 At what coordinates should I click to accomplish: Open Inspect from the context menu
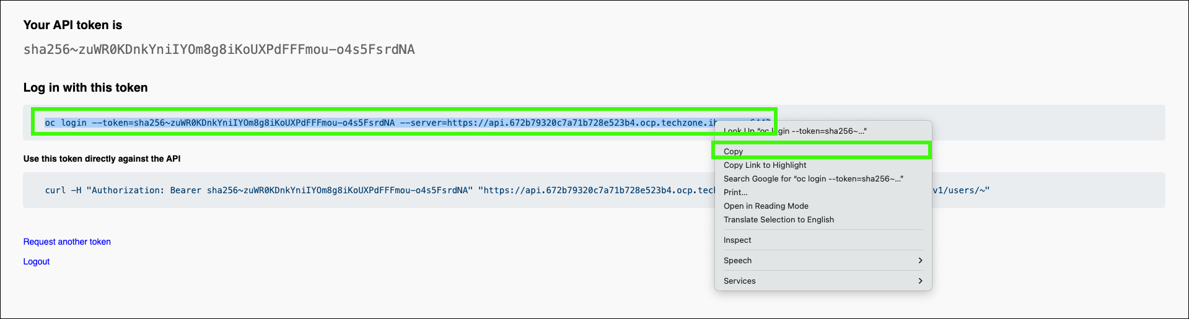click(x=737, y=240)
